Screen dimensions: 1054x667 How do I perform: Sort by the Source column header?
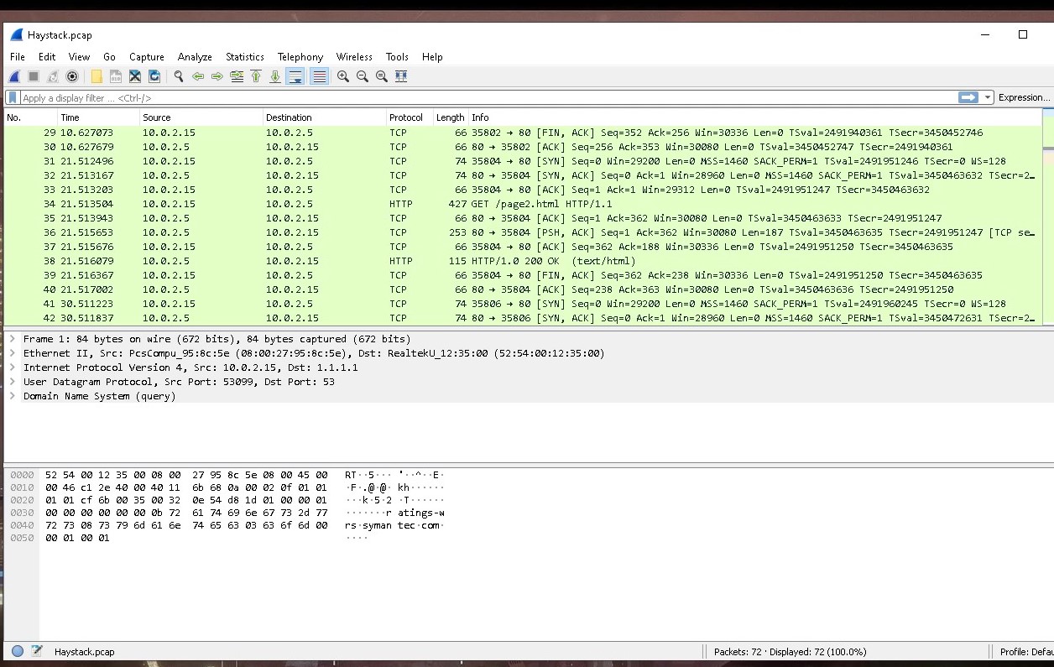pyautogui.click(x=201, y=117)
